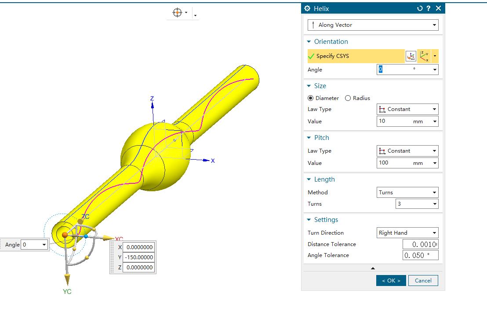Click the Helix dialog gear settings icon
This screenshot has width=487, height=336.
coord(307,8)
